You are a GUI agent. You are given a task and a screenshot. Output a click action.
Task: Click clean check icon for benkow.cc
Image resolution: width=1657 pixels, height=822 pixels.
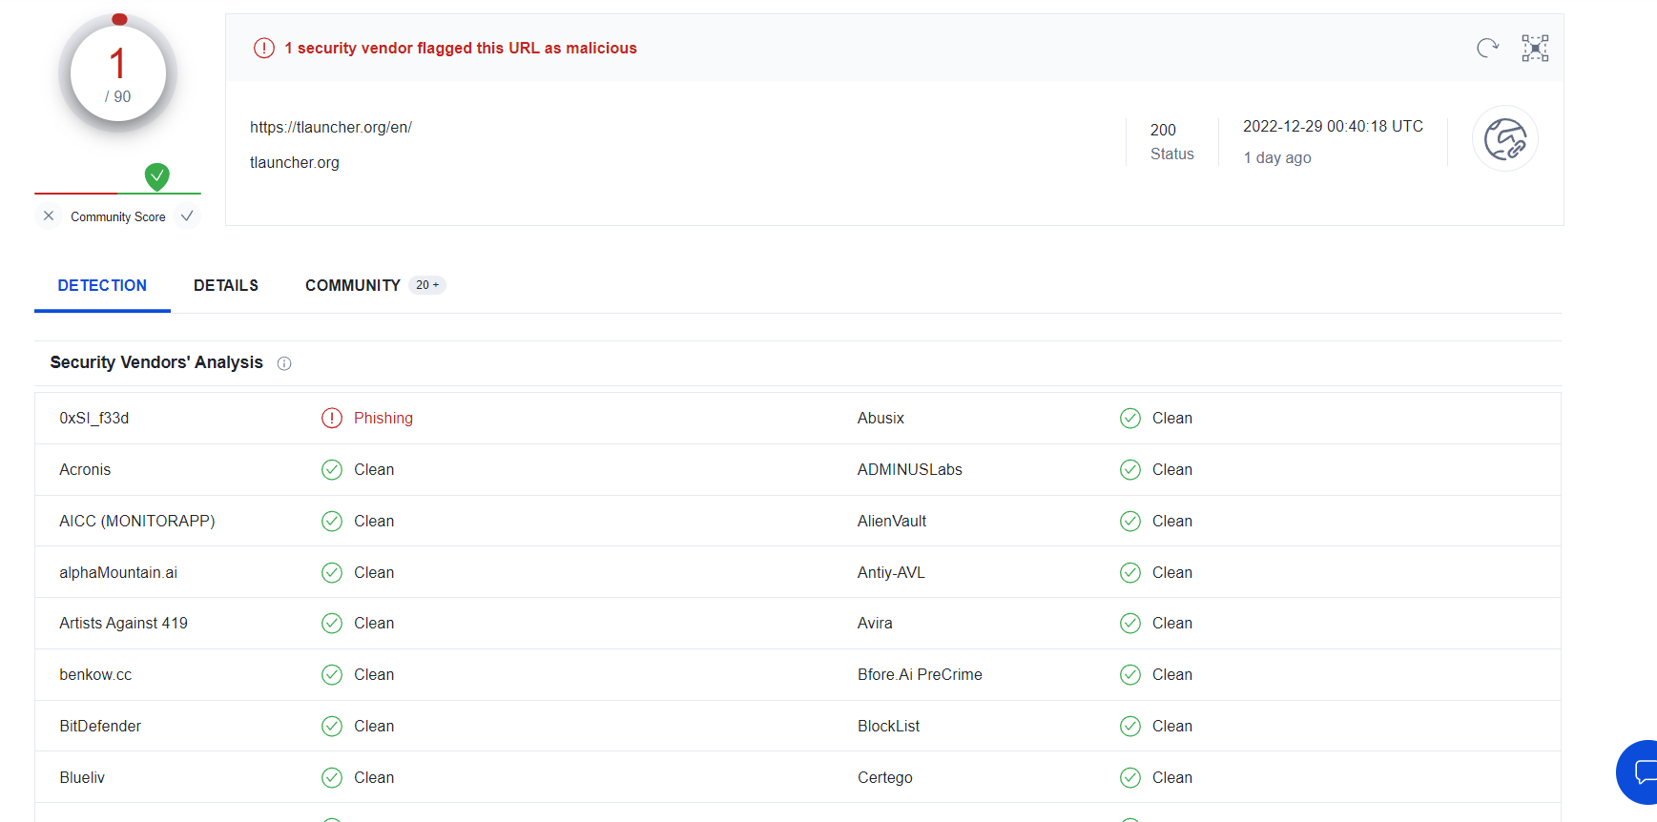(332, 675)
